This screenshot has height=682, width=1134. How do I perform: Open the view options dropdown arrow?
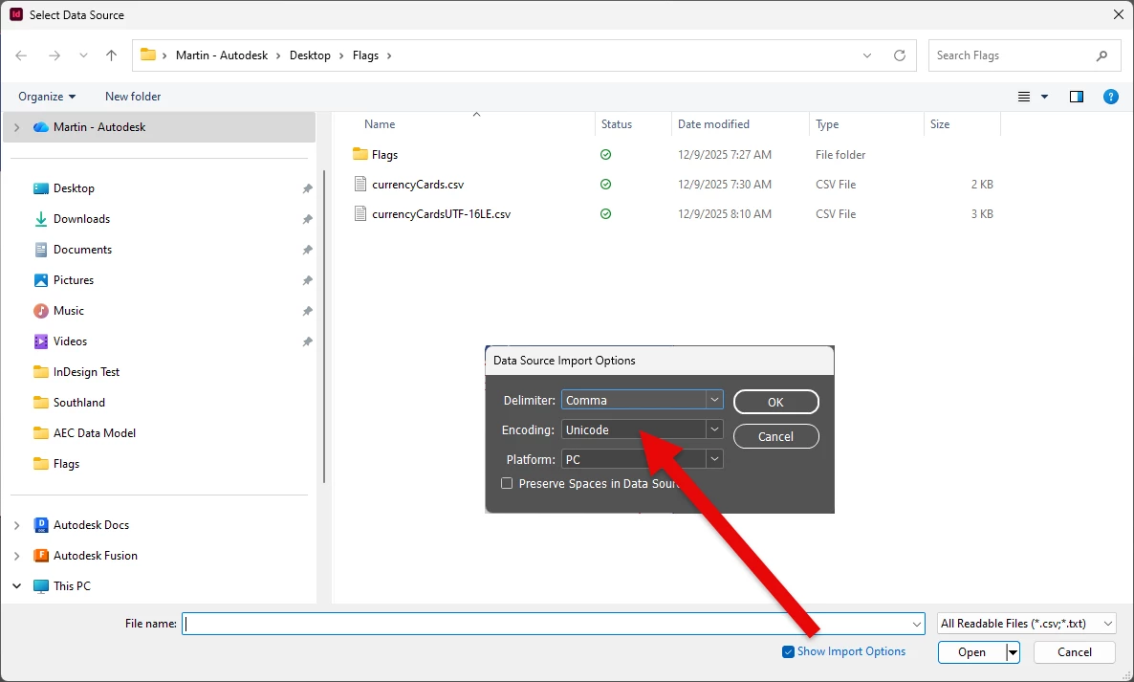(x=1044, y=97)
